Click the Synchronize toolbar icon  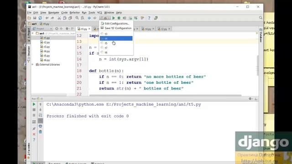point(40,18)
